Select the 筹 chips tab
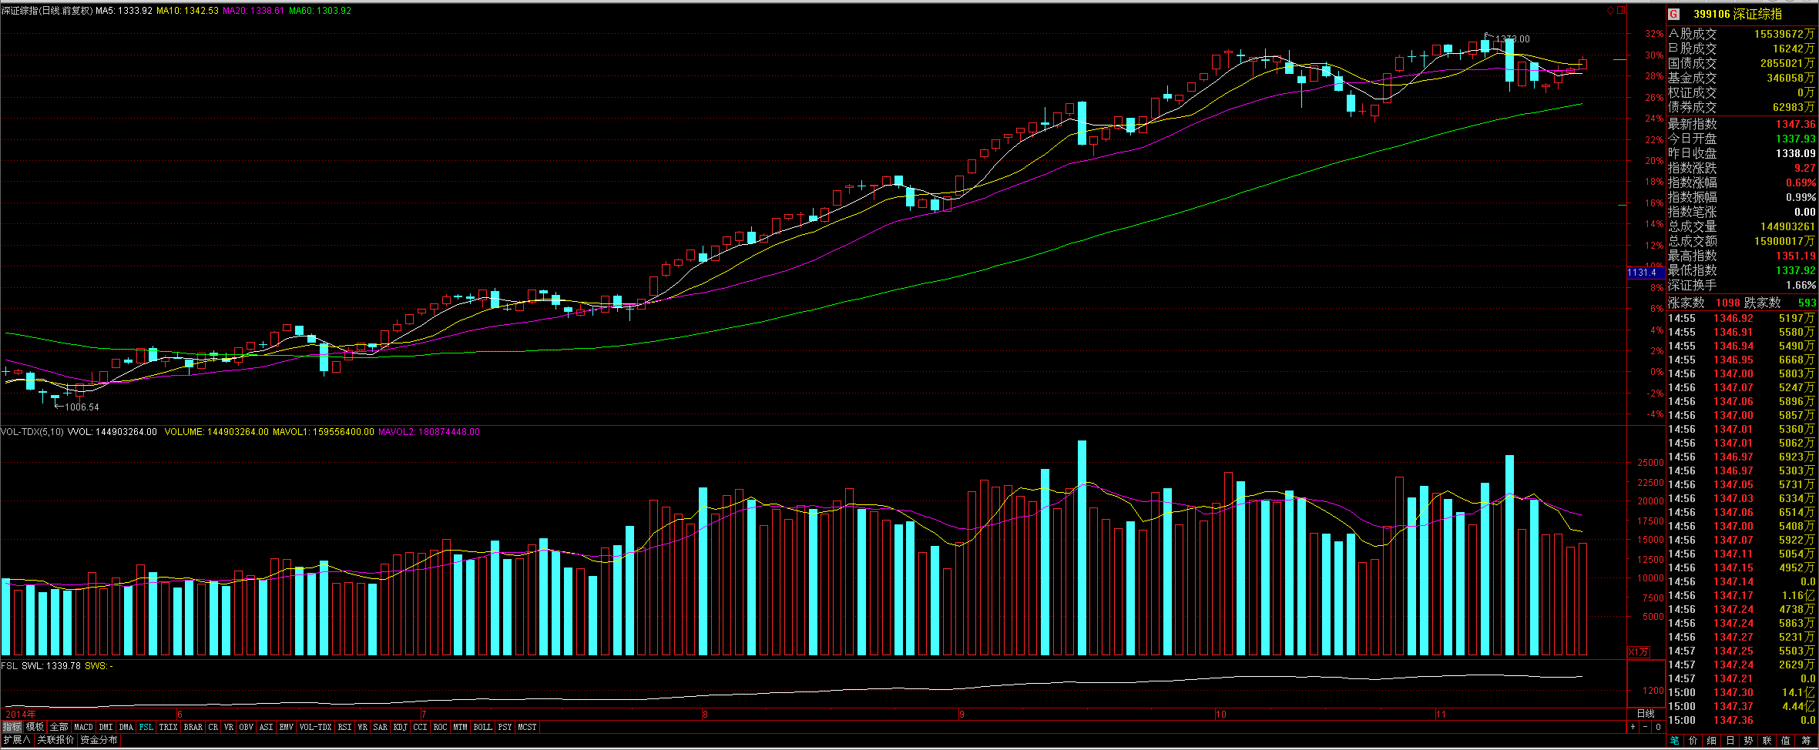This screenshot has height=750, width=1819. (1806, 740)
